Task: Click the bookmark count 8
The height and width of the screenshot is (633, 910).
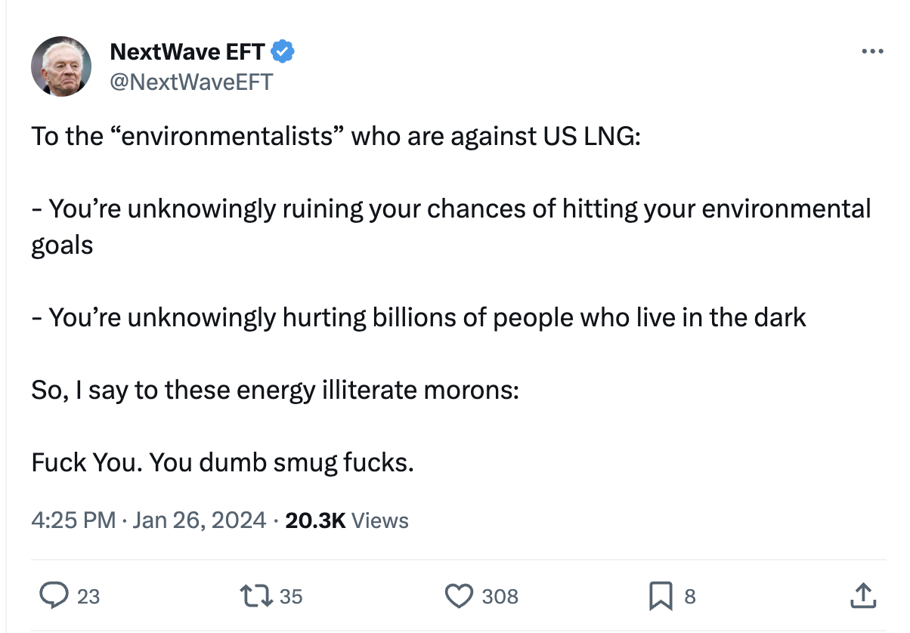Action: 689,597
